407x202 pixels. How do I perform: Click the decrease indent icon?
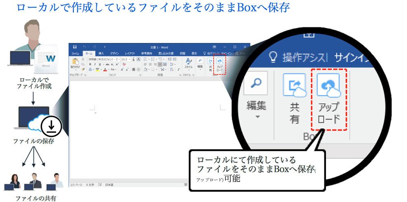(x=170, y=59)
